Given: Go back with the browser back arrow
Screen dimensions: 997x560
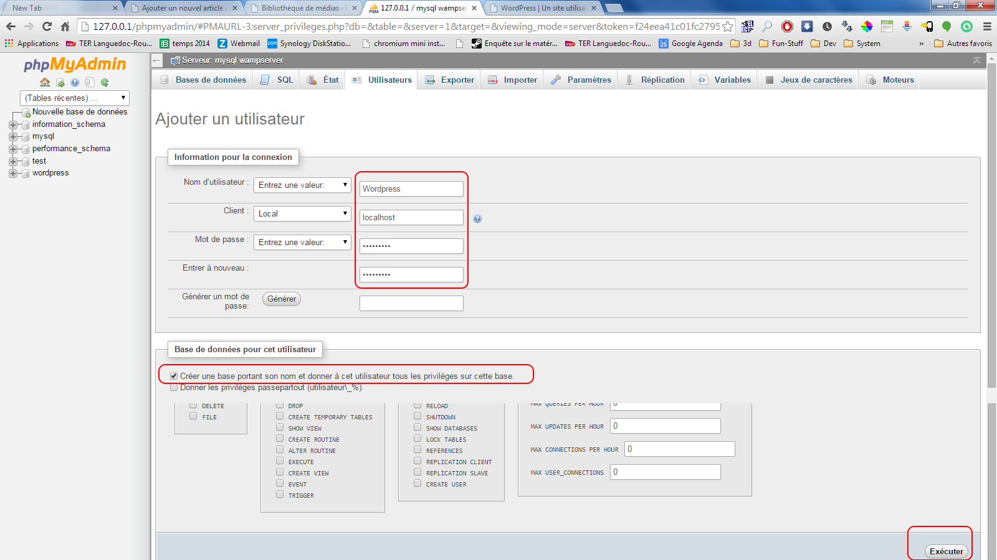Looking at the screenshot, I should pyautogui.click(x=11, y=26).
